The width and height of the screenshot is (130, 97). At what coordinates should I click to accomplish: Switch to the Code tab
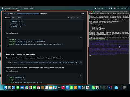(14, 18)
